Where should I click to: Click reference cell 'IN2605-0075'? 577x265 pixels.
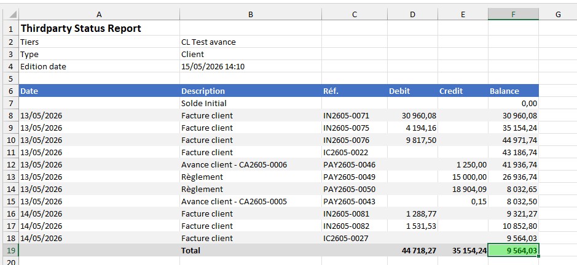[355, 128]
